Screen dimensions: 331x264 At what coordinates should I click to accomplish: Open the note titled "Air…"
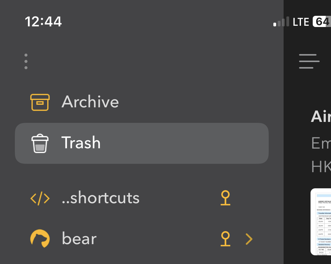point(321,117)
